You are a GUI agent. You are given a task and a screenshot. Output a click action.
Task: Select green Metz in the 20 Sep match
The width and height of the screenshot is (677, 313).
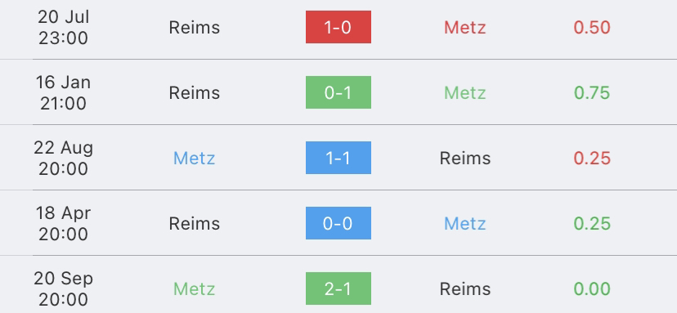pos(195,288)
